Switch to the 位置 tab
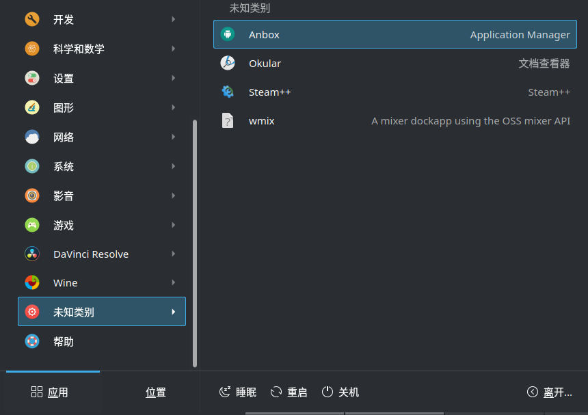This screenshot has width=588, height=415. (155, 392)
